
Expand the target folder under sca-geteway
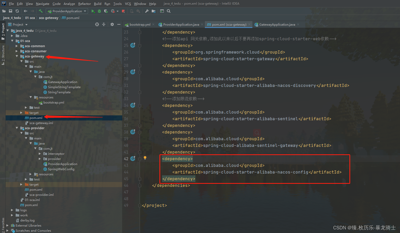[22, 113]
